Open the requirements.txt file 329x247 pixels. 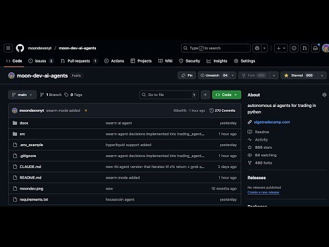pos(34,200)
